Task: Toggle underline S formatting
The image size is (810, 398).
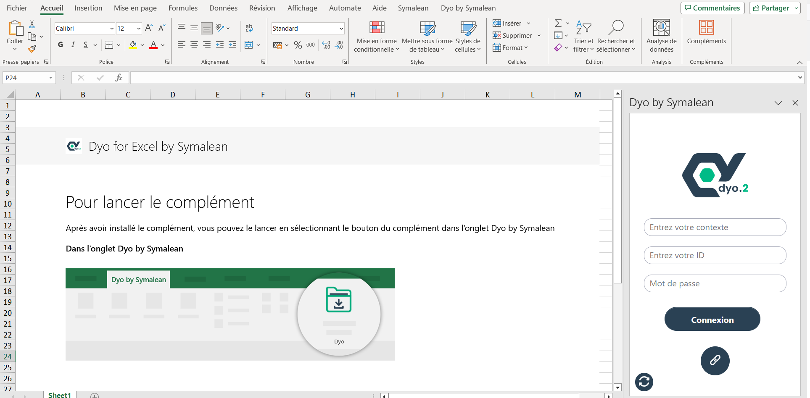Action: click(86, 45)
